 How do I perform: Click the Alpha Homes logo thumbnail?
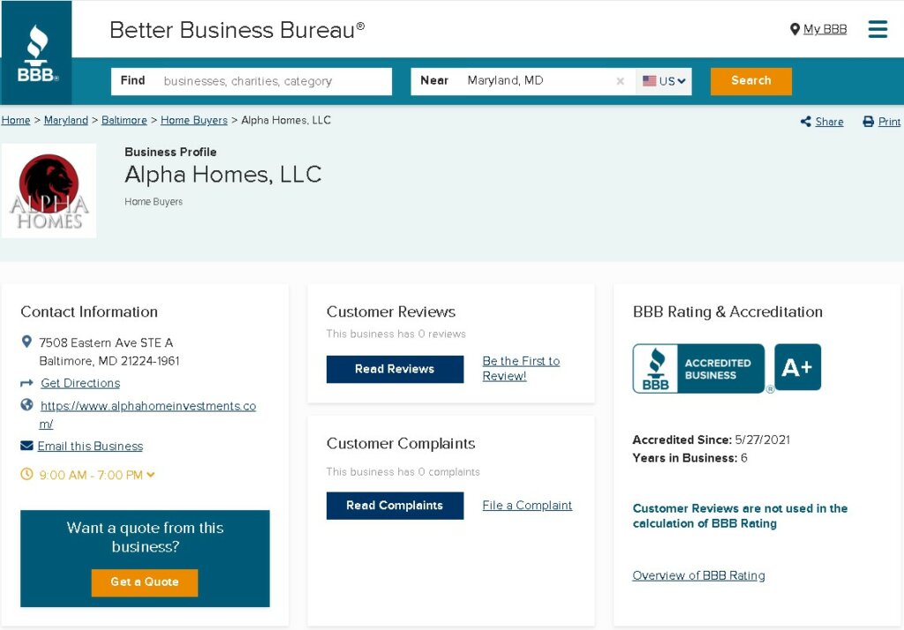[49, 191]
